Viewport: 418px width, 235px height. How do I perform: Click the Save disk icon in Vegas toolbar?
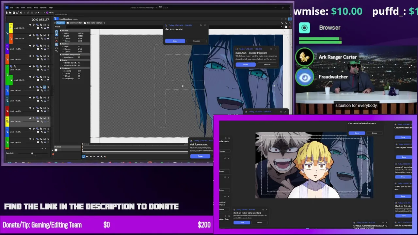(14, 12)
